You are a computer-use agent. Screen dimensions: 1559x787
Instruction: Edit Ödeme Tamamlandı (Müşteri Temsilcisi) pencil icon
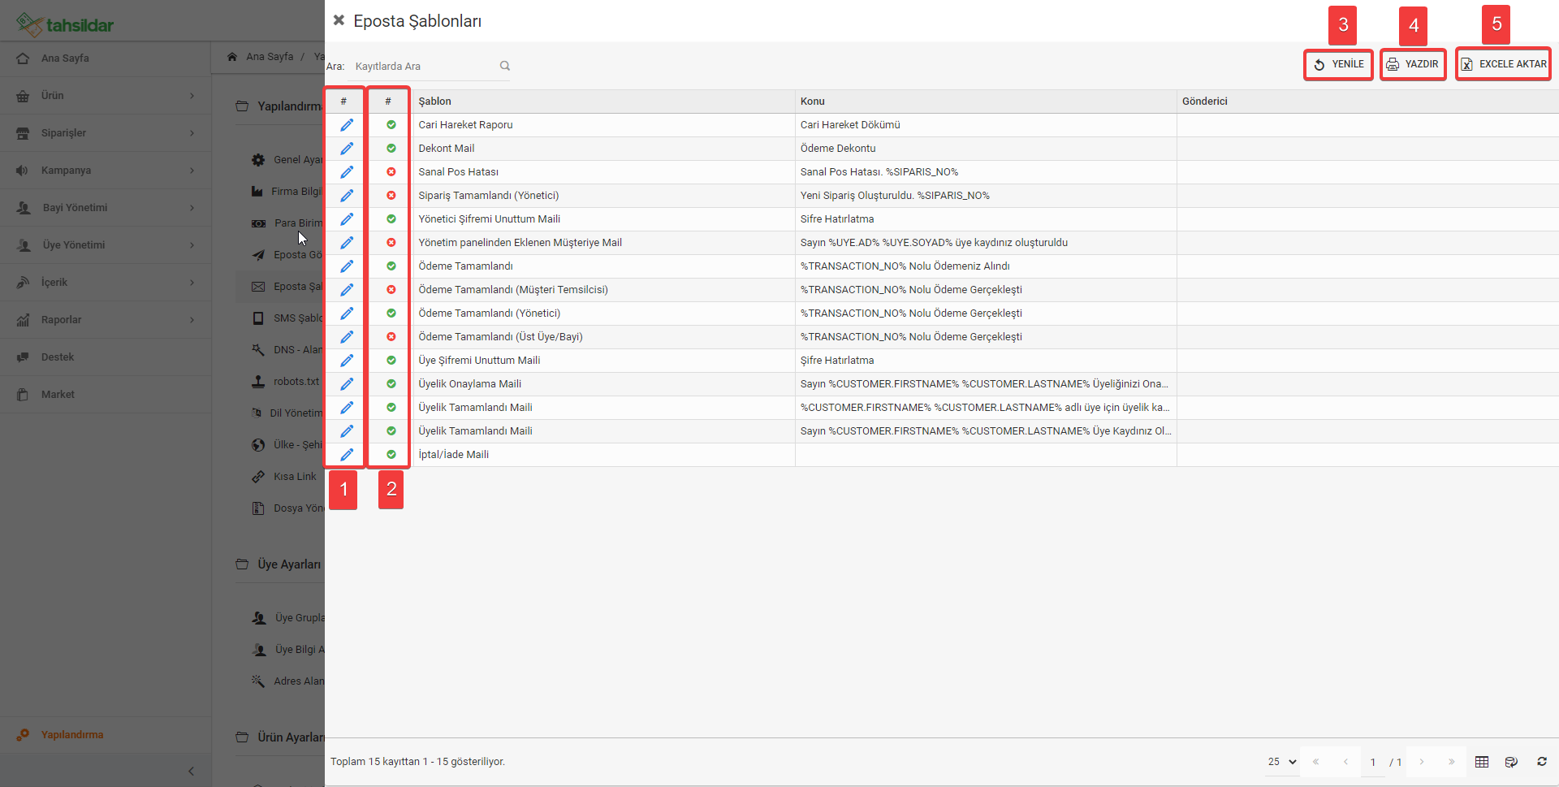point(347,290)
